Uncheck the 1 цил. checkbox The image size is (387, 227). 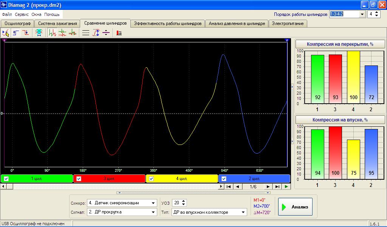point(6,179)
